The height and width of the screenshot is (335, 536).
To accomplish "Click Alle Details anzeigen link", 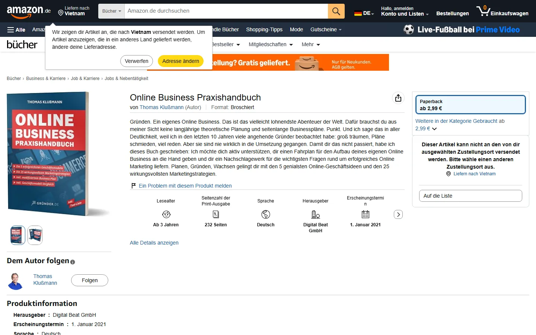I will click(154, 243).
